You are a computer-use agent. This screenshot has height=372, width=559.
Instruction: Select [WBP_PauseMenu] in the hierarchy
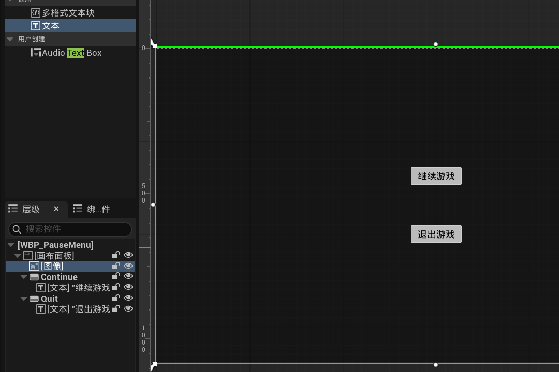coord(55,245)
